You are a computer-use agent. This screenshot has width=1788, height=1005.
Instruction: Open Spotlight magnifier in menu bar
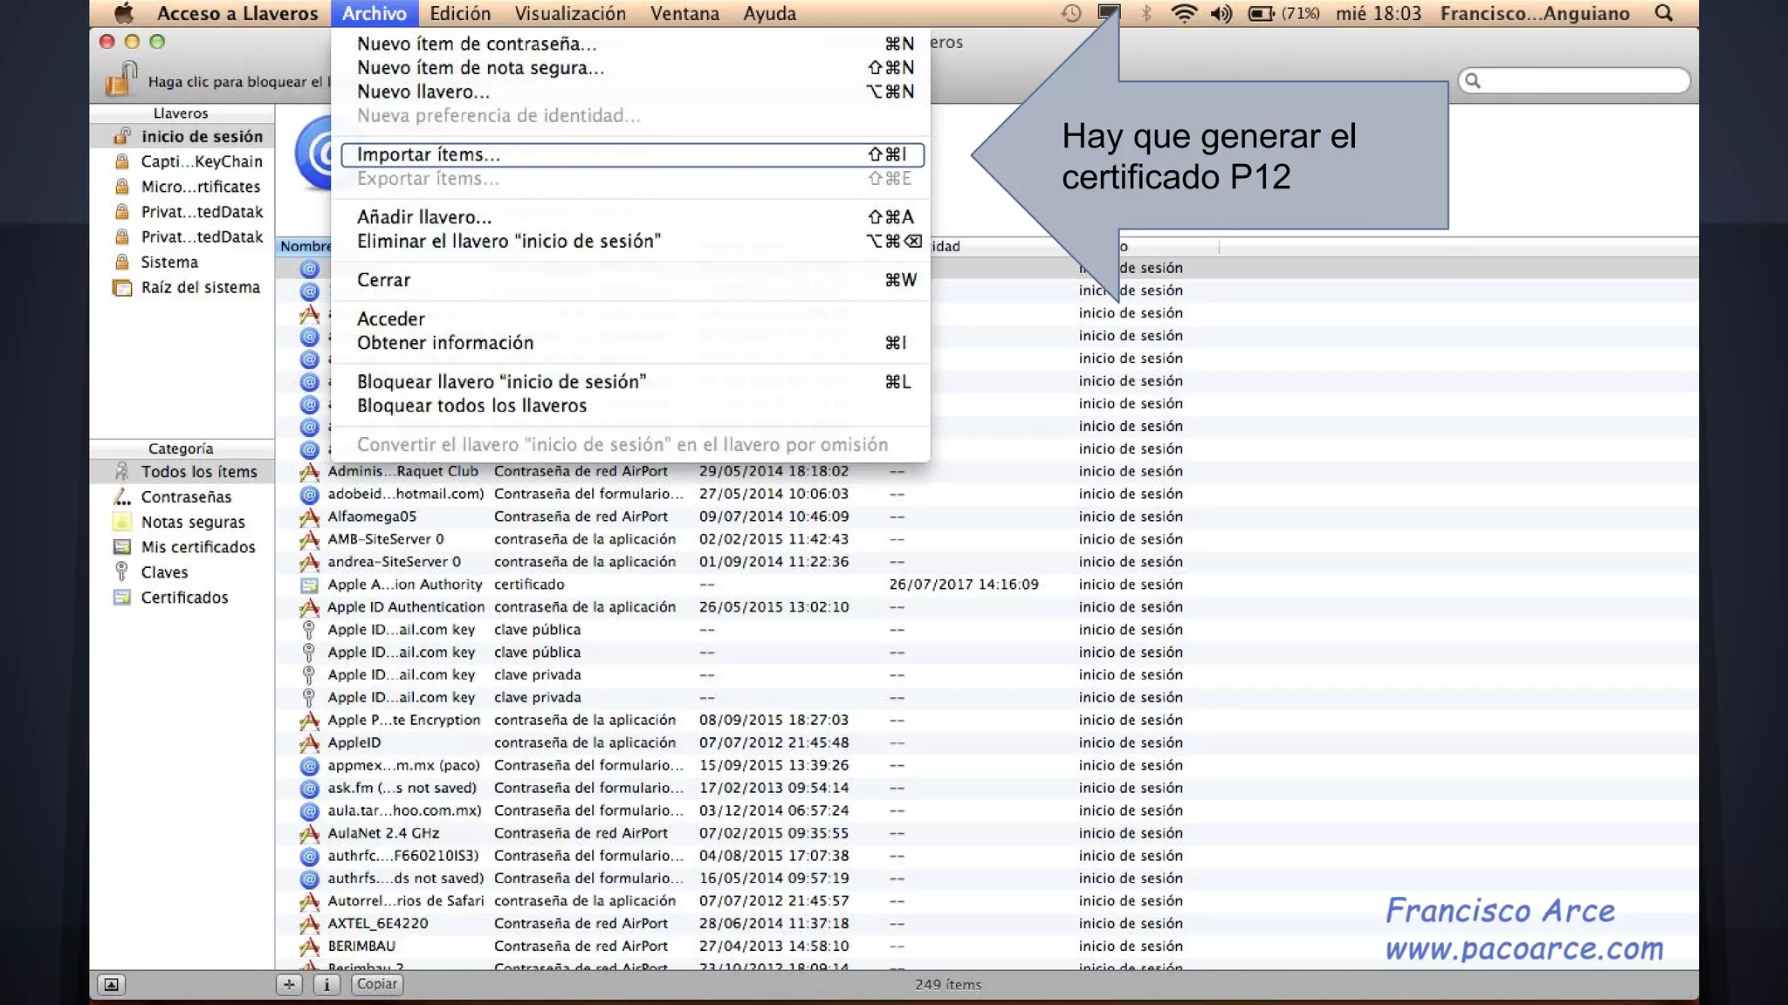coord(1664,13)
